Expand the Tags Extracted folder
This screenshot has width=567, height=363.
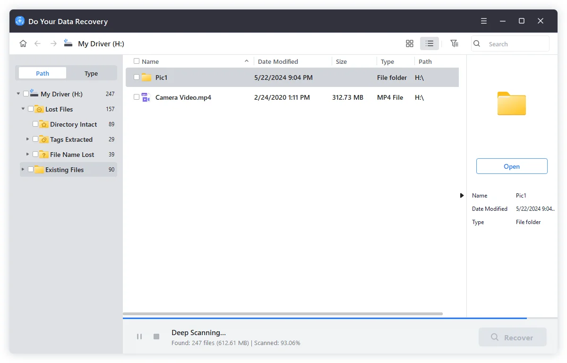[27, 139]
